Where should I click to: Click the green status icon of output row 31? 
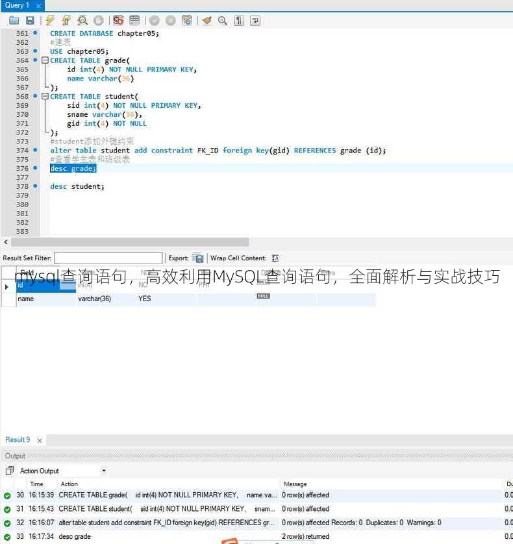click(x=7, y=510)
